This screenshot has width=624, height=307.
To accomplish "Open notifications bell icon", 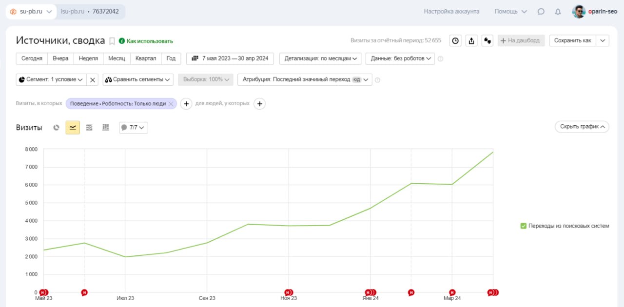I will click(558, 12).
